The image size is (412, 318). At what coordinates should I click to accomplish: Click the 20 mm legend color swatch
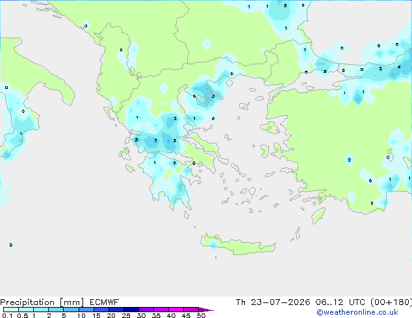click(116, 310)
